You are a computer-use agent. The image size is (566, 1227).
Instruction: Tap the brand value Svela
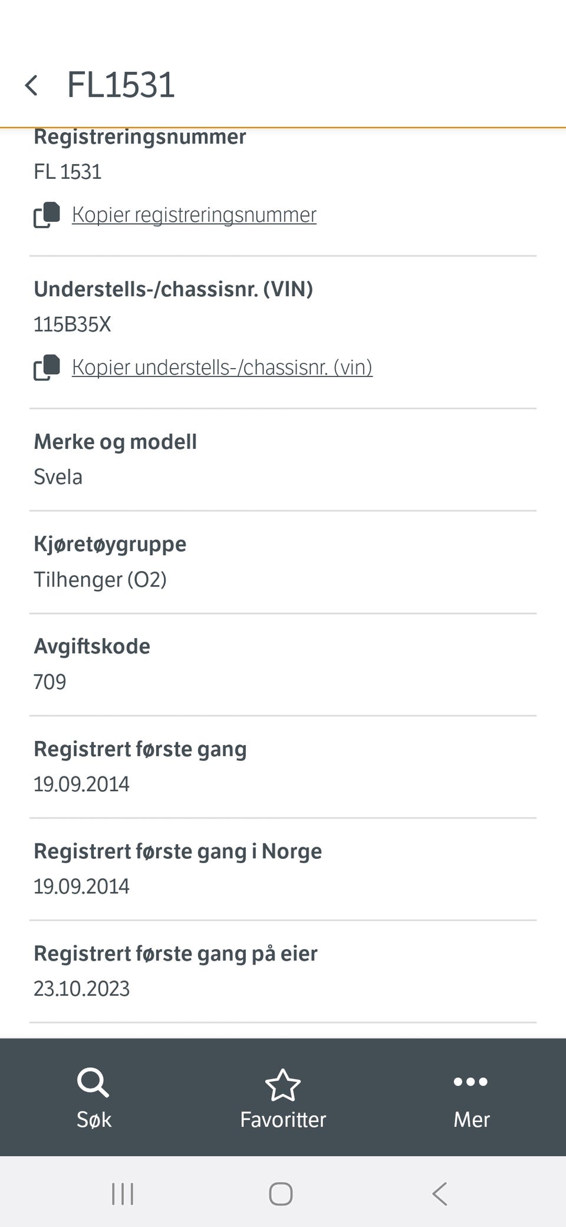(58, 477)
